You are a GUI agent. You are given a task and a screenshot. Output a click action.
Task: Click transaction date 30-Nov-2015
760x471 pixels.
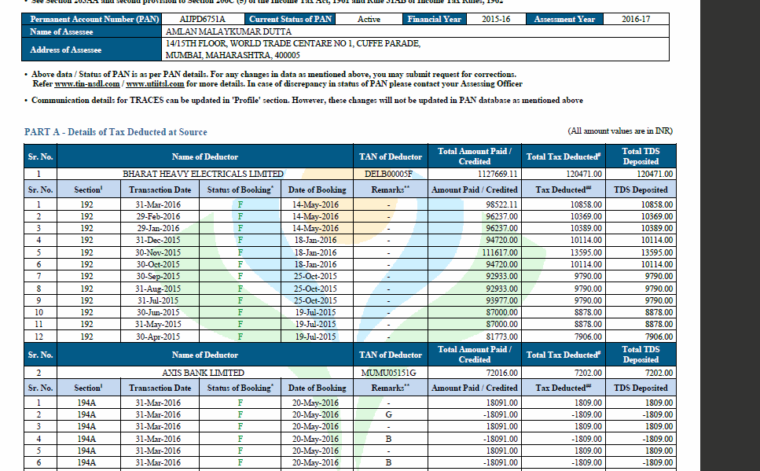tap(158, 252)
